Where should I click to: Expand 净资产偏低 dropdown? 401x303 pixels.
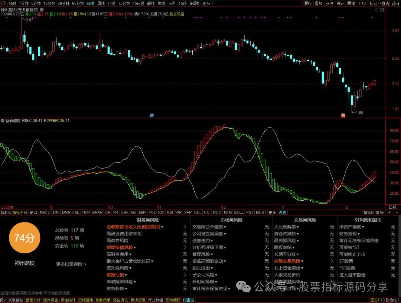pos(363,227)
